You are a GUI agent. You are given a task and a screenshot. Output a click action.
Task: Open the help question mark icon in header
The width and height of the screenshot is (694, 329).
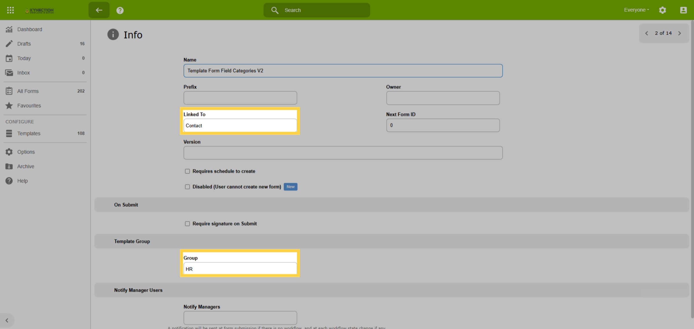(x=120, y=10)
